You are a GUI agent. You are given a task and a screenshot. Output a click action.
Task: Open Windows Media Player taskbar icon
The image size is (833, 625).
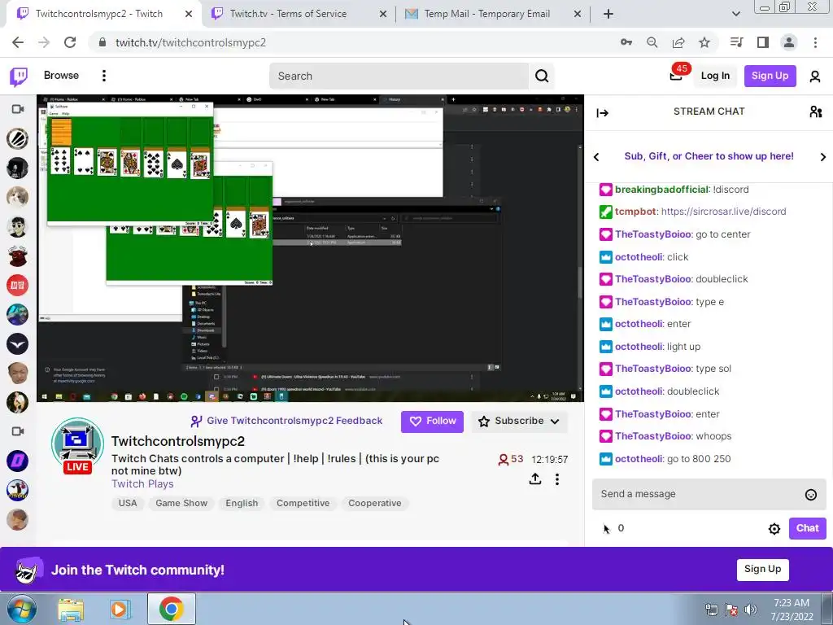pos(120,609)
